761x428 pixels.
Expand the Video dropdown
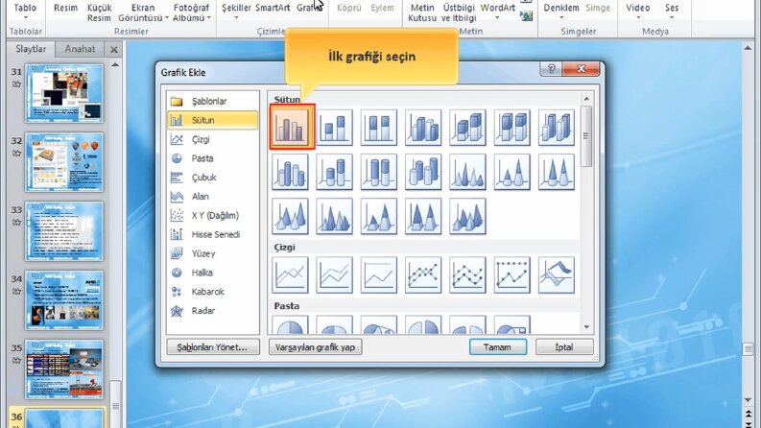[638, 12]
